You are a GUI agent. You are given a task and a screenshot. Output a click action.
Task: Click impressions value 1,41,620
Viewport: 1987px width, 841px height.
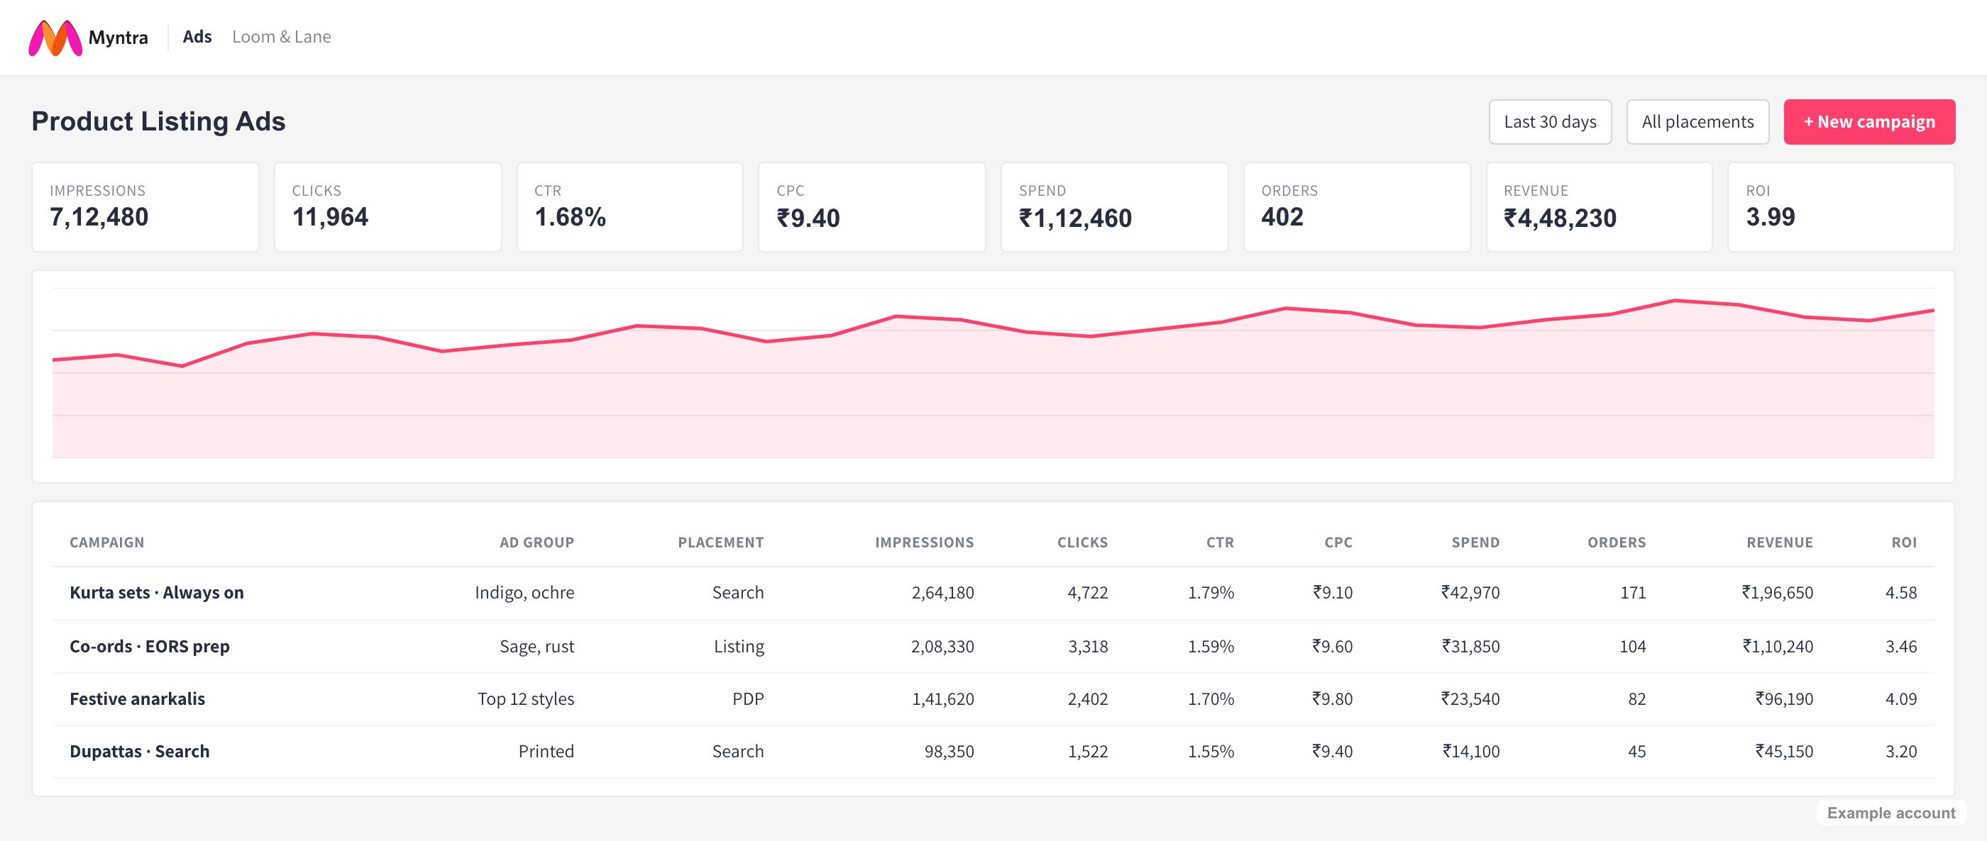(943, 698)
